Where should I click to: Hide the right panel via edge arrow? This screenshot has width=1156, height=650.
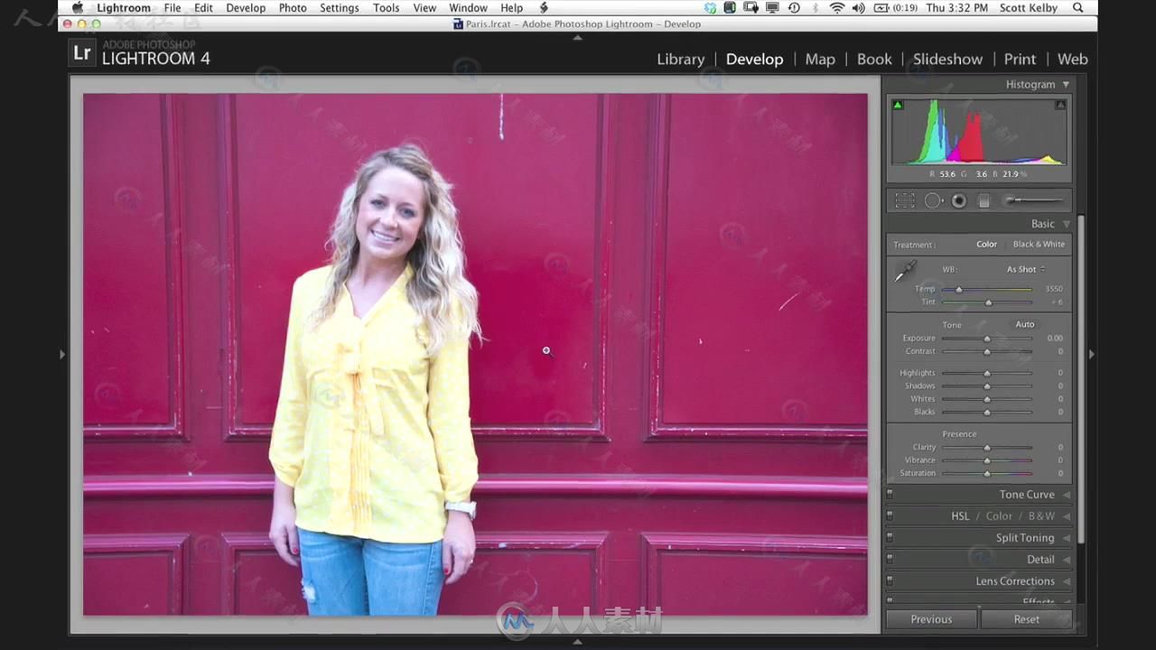click(1091, 355)
